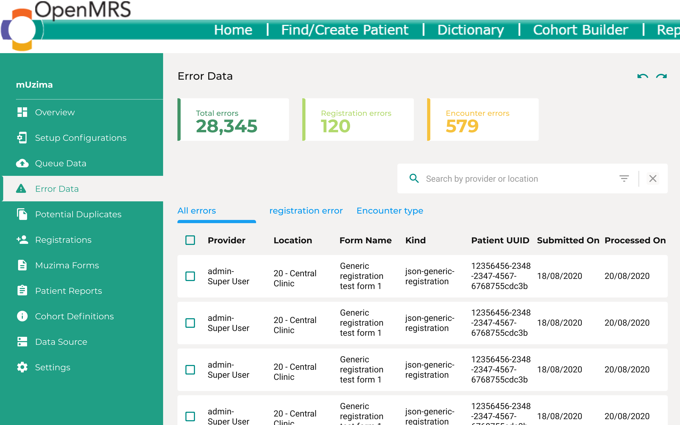Click the mUzima sidebar heading
The height and width of the screenshot is (425, 680).
pos(34,85)
